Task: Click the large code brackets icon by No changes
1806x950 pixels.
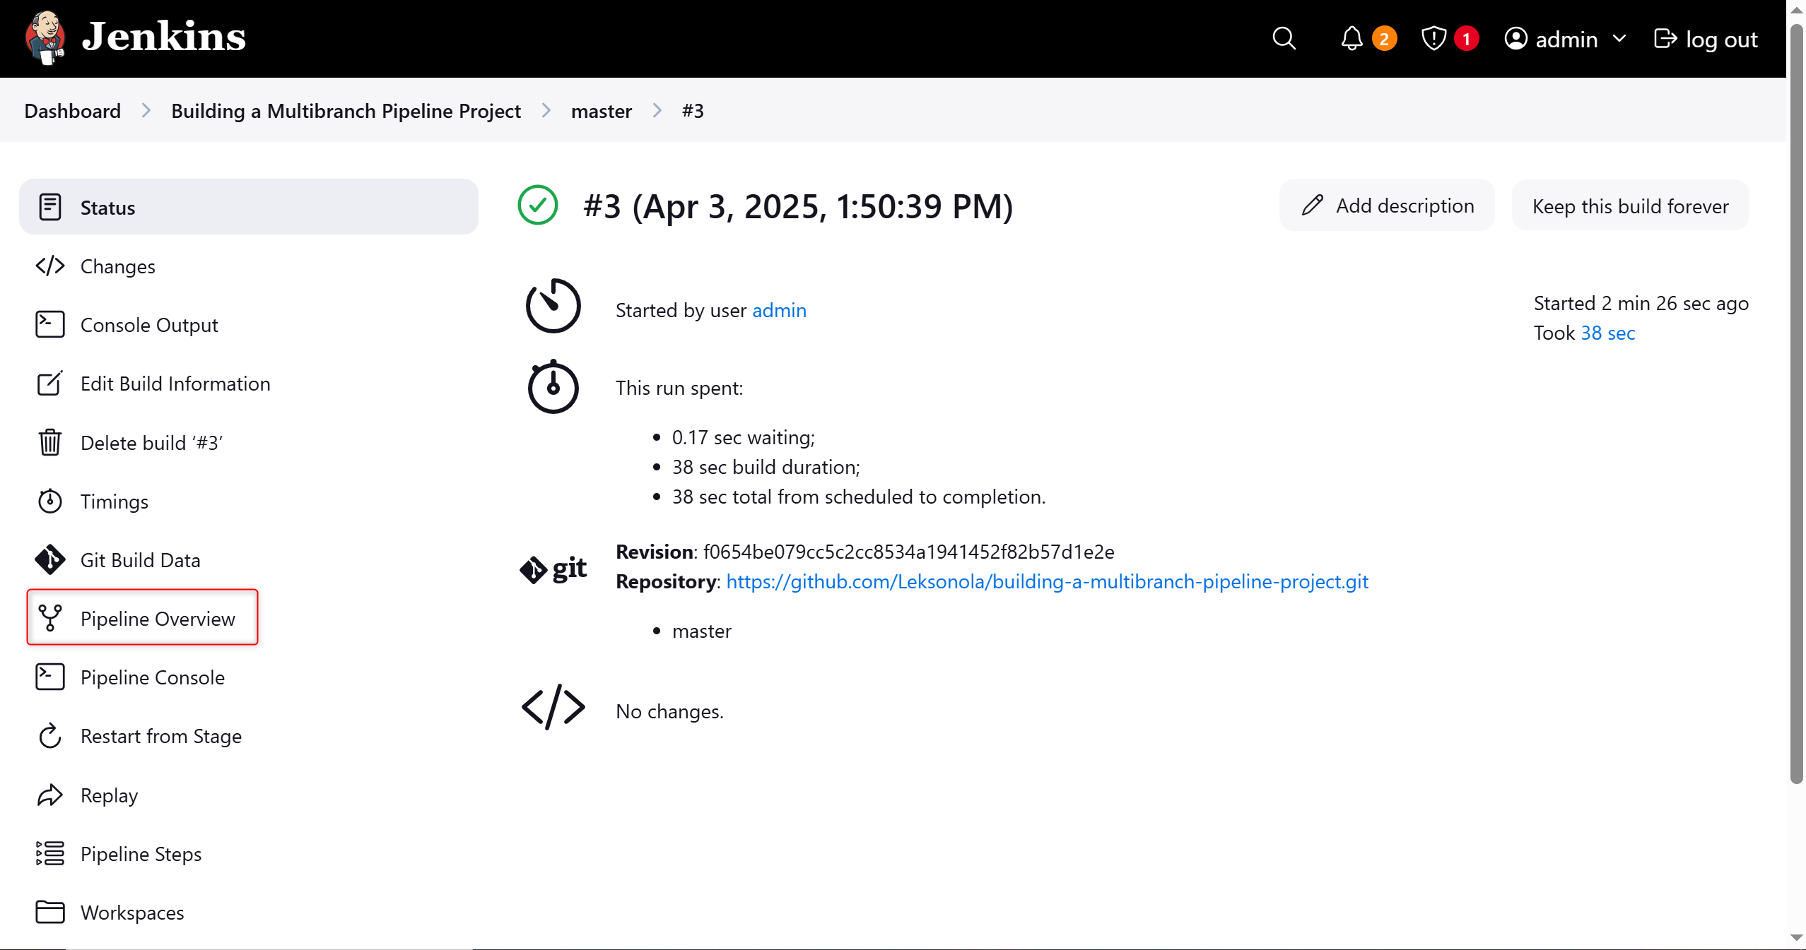Action: 553,707
